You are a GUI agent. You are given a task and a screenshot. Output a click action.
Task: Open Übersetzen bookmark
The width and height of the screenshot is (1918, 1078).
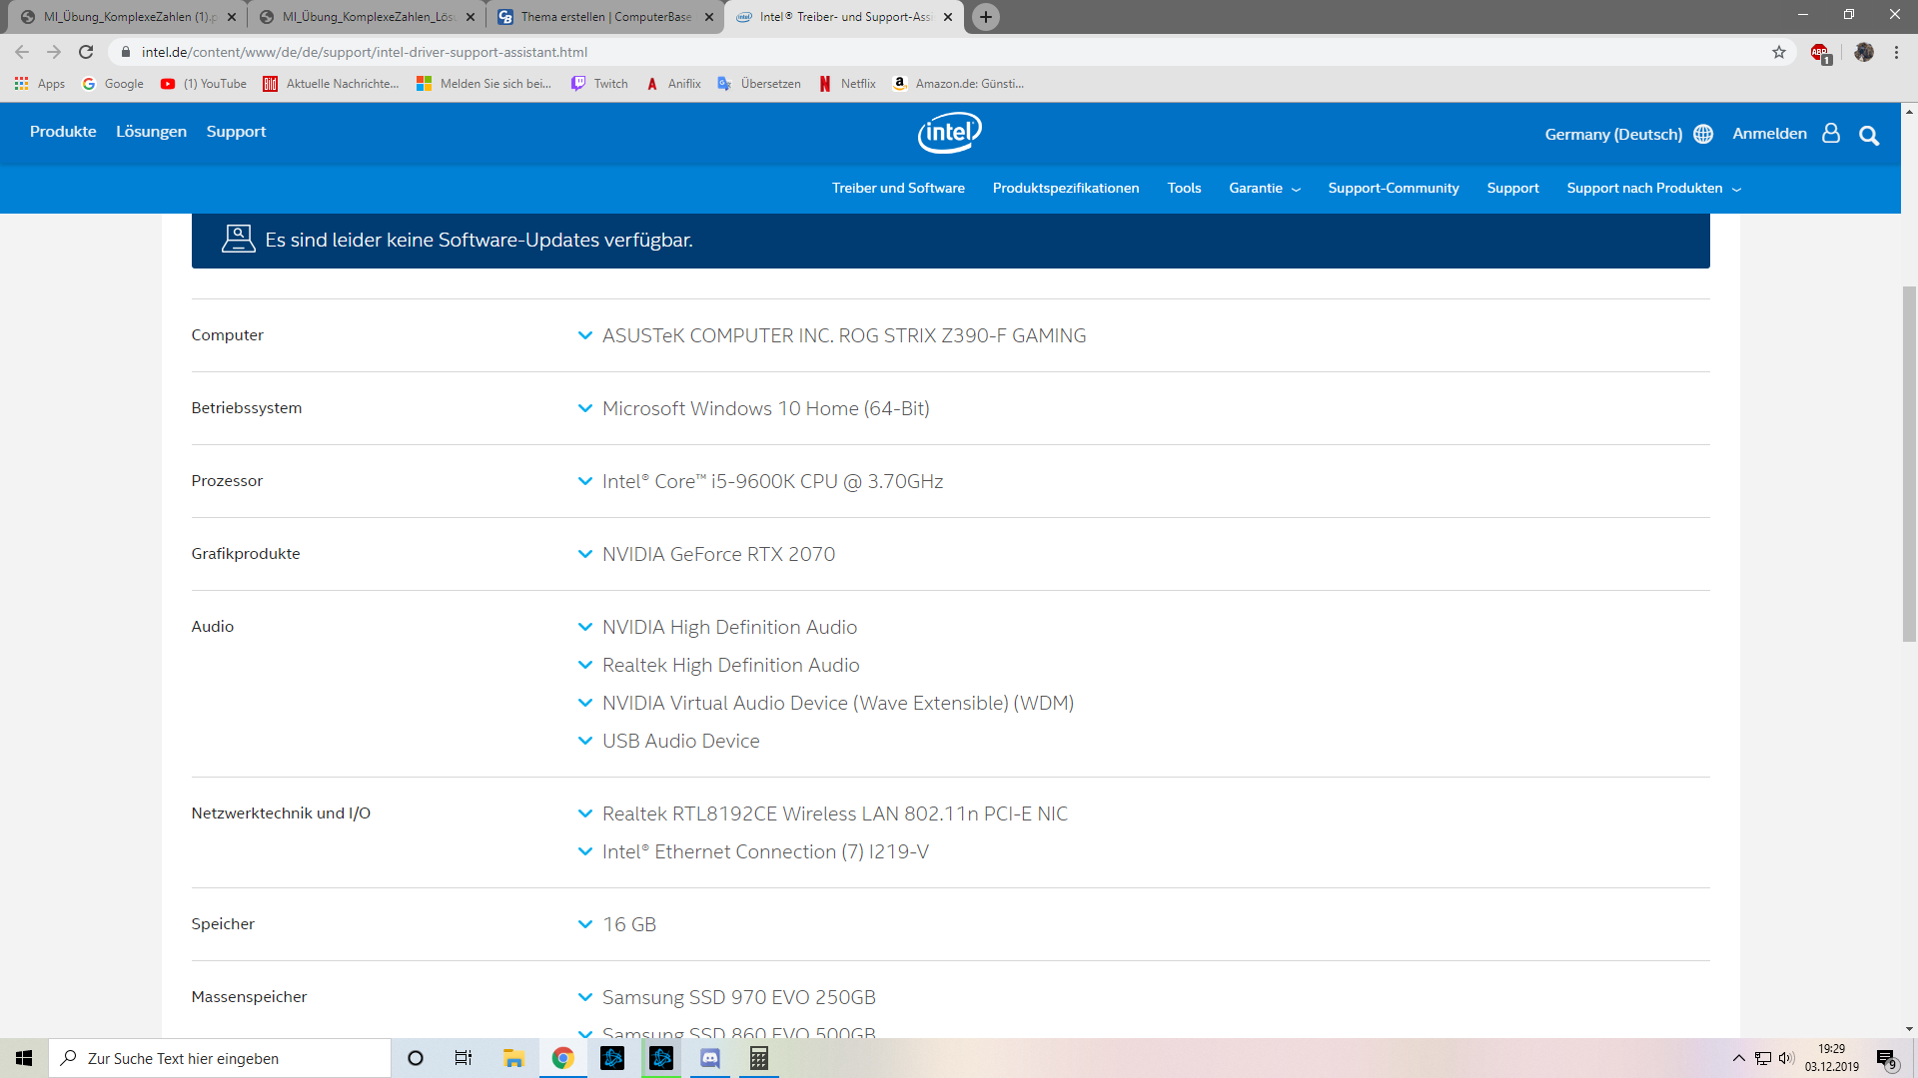tap(759, 84)
